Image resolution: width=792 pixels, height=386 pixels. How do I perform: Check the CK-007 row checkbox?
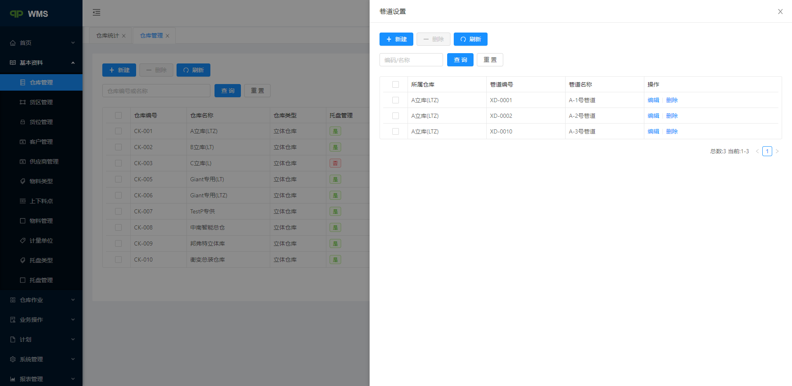coord(118,211)
